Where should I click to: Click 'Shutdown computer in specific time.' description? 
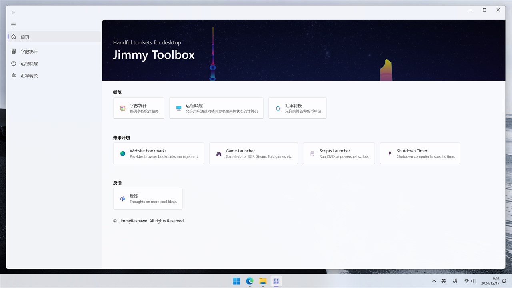[426, 156]
